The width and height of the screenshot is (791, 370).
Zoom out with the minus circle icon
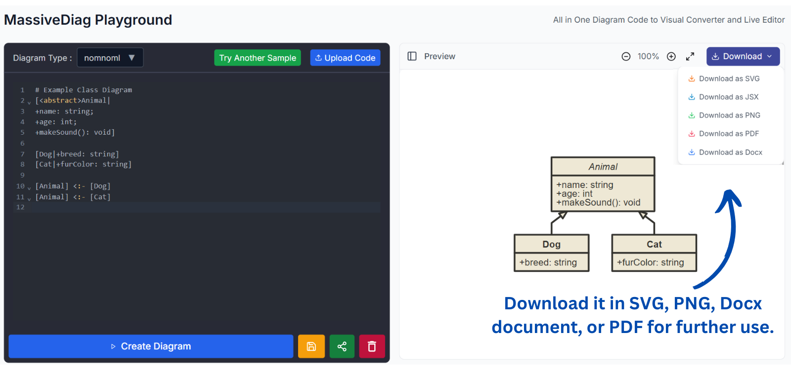tap(626, 57)
